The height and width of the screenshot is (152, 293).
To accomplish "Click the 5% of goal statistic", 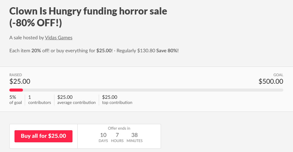I will pos(15,100).
